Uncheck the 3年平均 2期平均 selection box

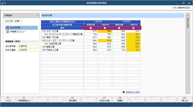pyautogui.click(x=133, y=28)
